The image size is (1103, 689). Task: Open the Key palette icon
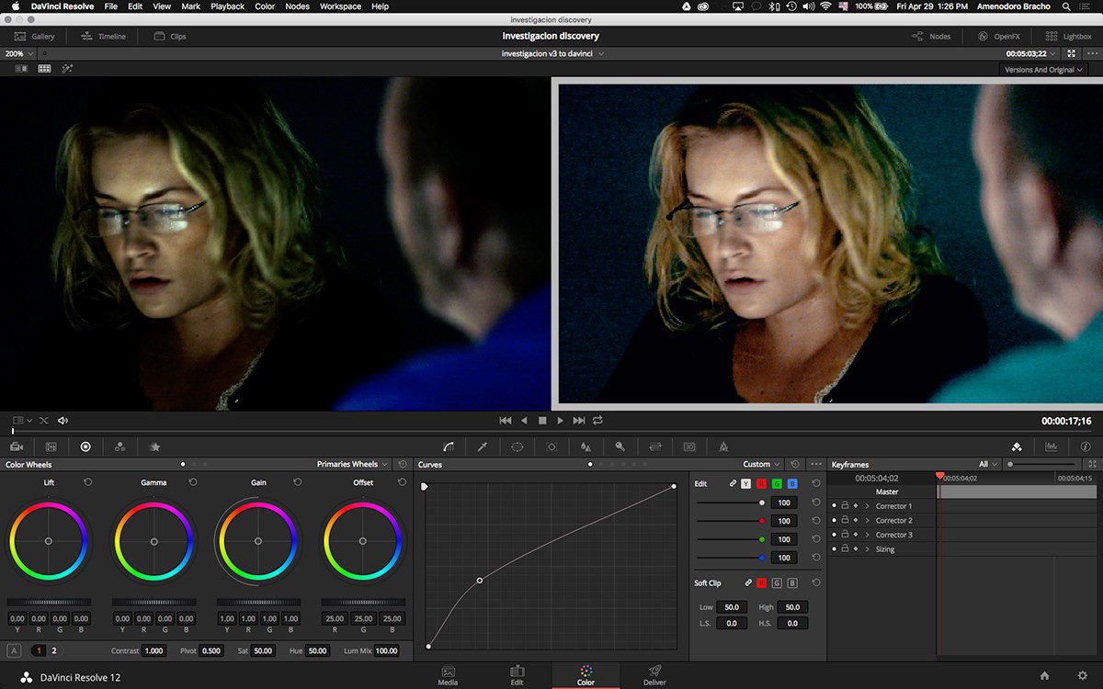(620, 446)
